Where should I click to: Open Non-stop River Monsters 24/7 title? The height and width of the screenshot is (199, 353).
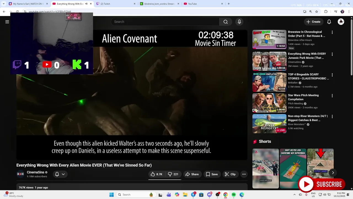[308, 118]
